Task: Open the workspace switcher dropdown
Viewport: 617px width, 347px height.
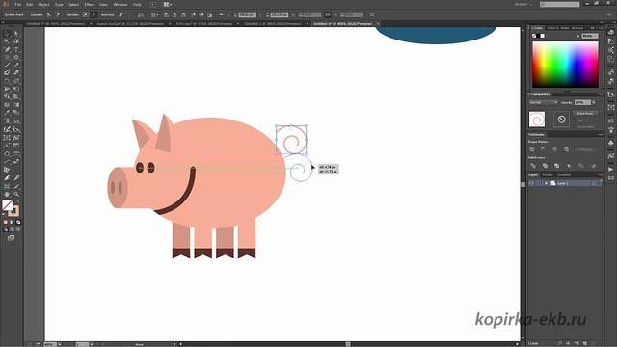Action: (x=523, y=4)
